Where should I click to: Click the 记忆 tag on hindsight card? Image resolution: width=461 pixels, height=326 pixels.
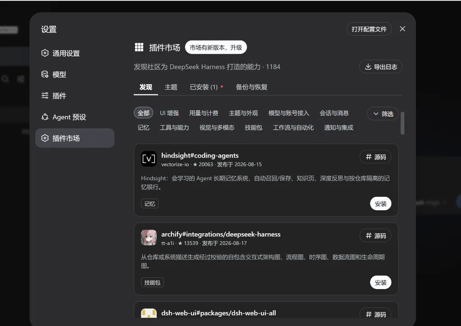pos(149,204)
